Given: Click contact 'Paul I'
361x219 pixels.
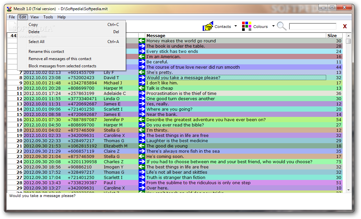Looking at the screenshot, I should (x=110, y=183).
